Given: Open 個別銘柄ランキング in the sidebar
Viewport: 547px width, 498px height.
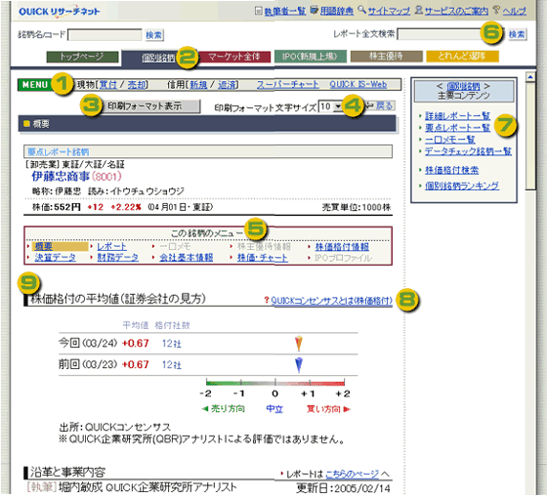Looking at the screenshot, I should pyautogui.click(x=462, y=186).
